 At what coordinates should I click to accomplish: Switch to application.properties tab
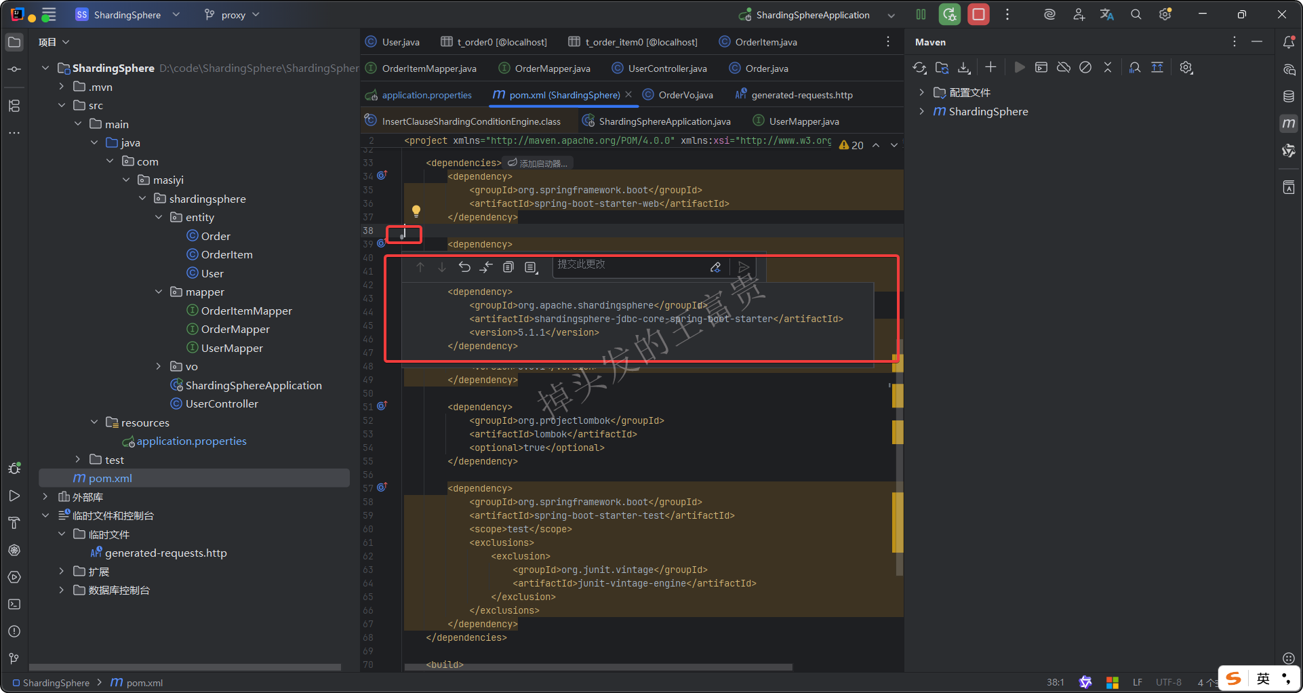[418, 95]
